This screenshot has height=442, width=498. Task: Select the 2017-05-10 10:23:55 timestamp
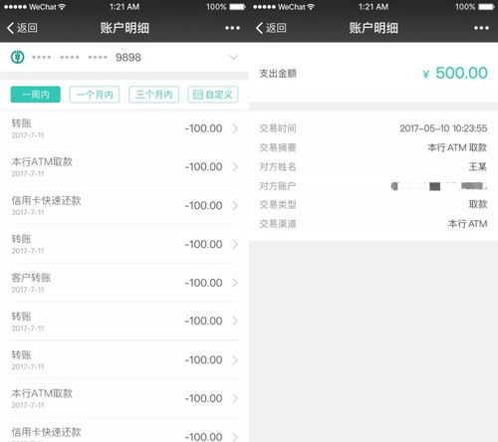coord(443,128)
